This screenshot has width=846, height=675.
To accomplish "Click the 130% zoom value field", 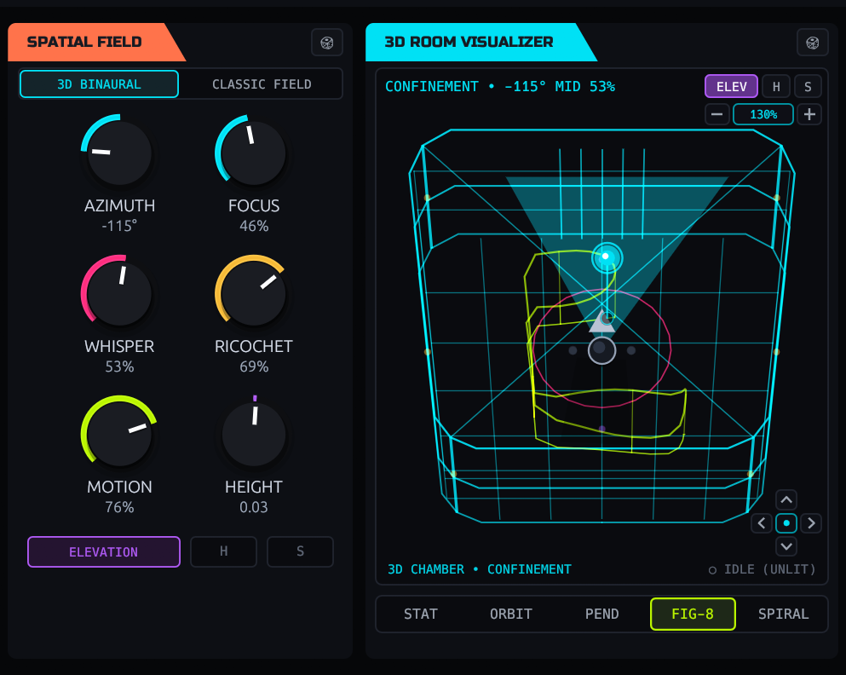I will [763, 114].
